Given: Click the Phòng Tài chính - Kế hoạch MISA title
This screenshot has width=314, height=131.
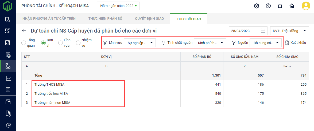Looking at the screenshot, I should coord(55,6).
